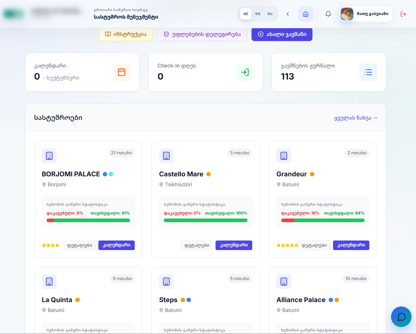416x334 pixels.
Task: Click the building icon on Steps card
Action: coord(166,282)
